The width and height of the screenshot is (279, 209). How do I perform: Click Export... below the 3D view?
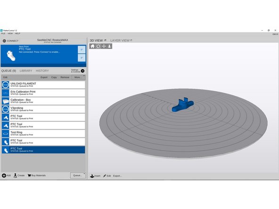coord(117,176)
